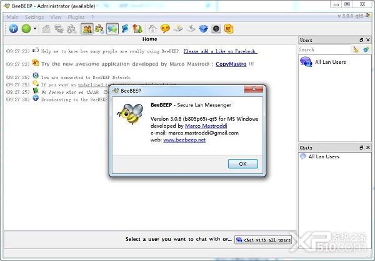Image resolution: width=375 pixels, height=261 pixels.
Task: Click the groups icon in toolbar
Action: [99, 29]
